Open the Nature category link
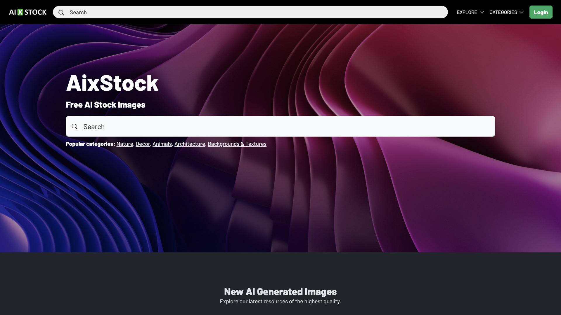Image resolution: width=561 pixels, height=315 pixels. pos(125,144)
